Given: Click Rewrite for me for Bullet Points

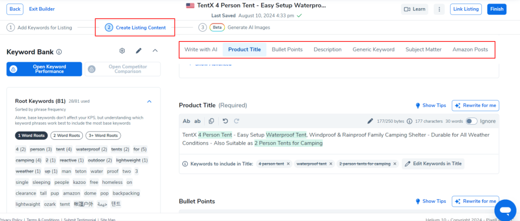Looking at the screenshot, I should pos(475,201).
